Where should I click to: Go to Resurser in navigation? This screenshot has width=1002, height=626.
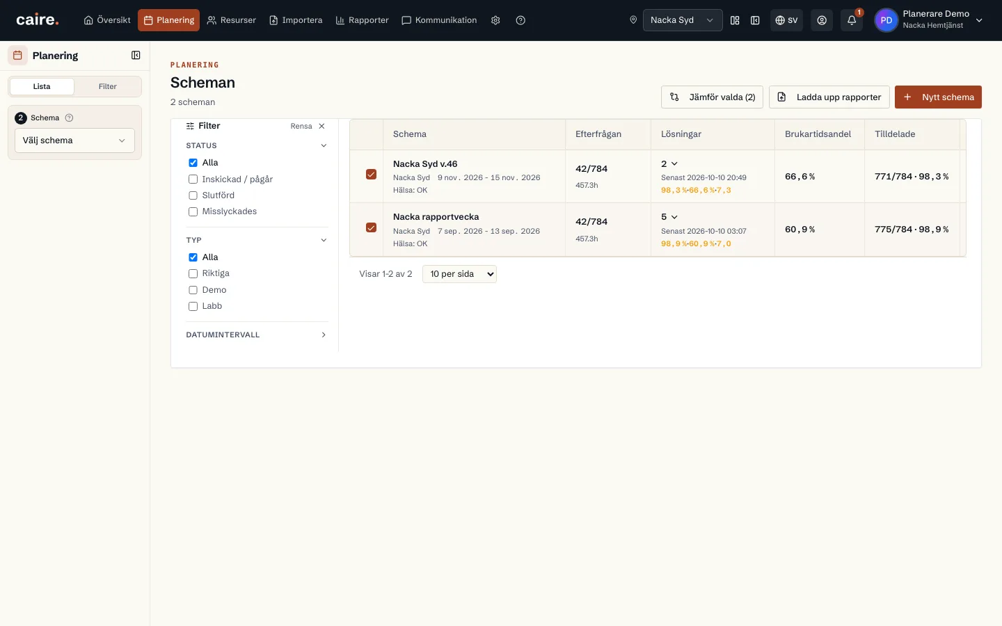pos(232,20)
